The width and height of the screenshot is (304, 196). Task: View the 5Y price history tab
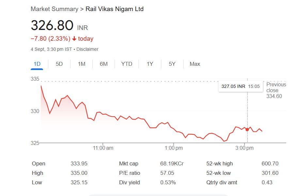(x=172, y=64)
